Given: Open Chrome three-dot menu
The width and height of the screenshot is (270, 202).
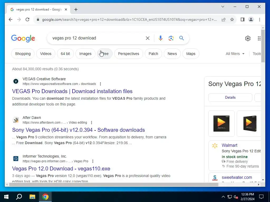Looking at the screenshot, I should [259, 19].
